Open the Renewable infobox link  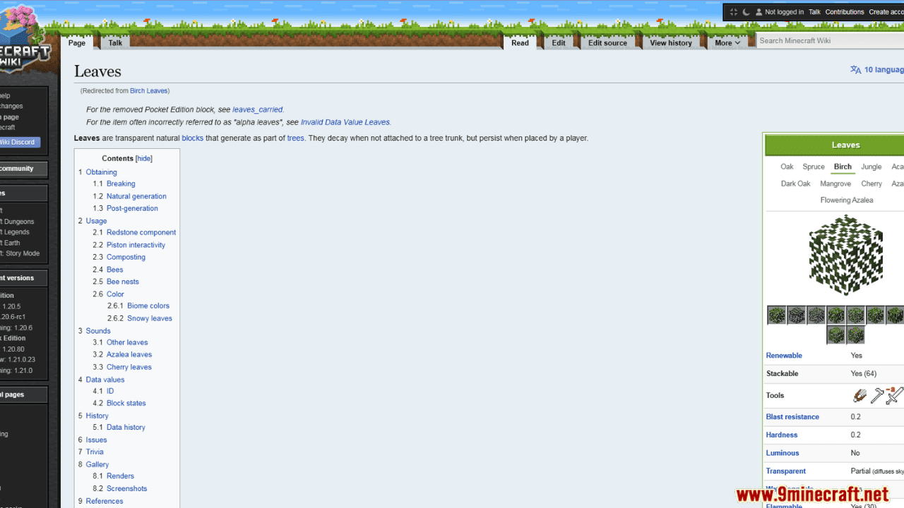pyautogui.click(x=784, y=356)
